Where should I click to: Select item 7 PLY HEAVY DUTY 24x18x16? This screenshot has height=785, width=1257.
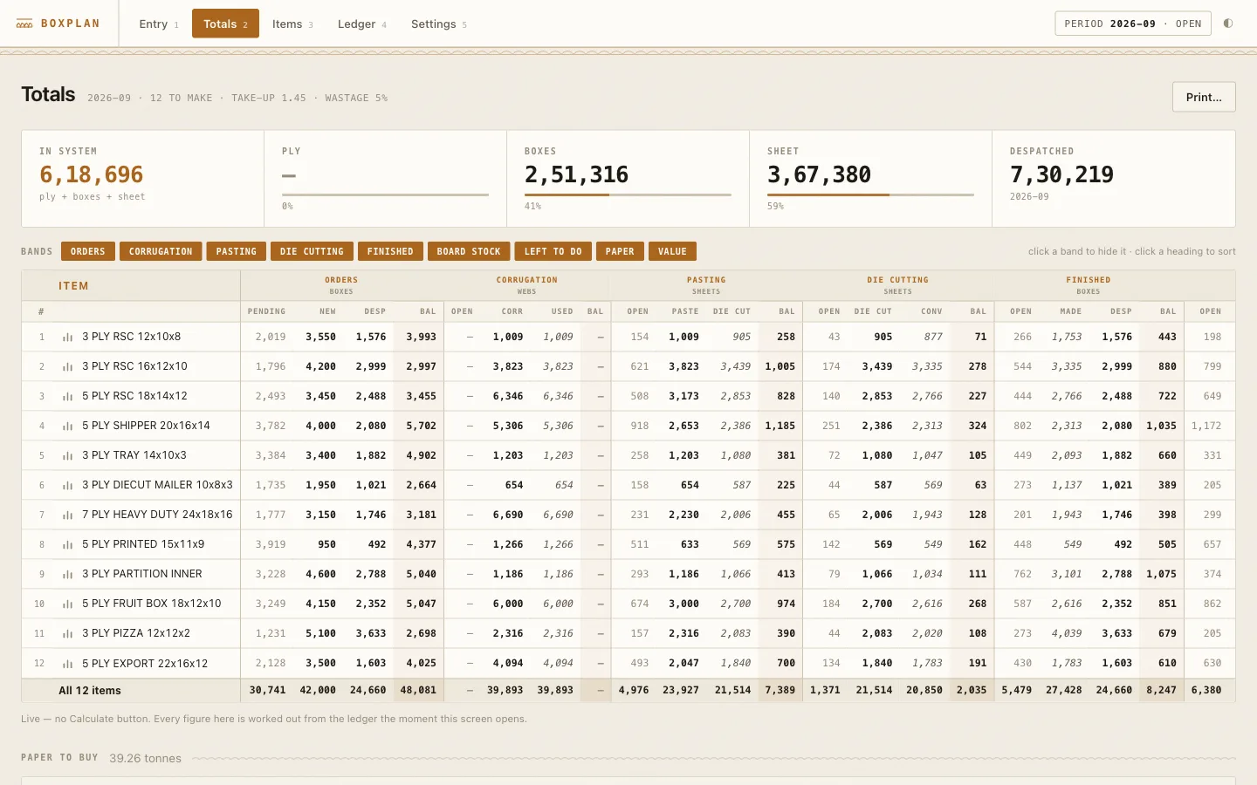[x=157, y=515]
